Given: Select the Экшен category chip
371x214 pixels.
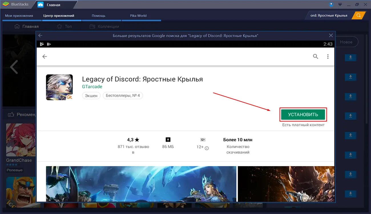Looking at the screenshot, I should pyautogui.click(x=91, y=96).
